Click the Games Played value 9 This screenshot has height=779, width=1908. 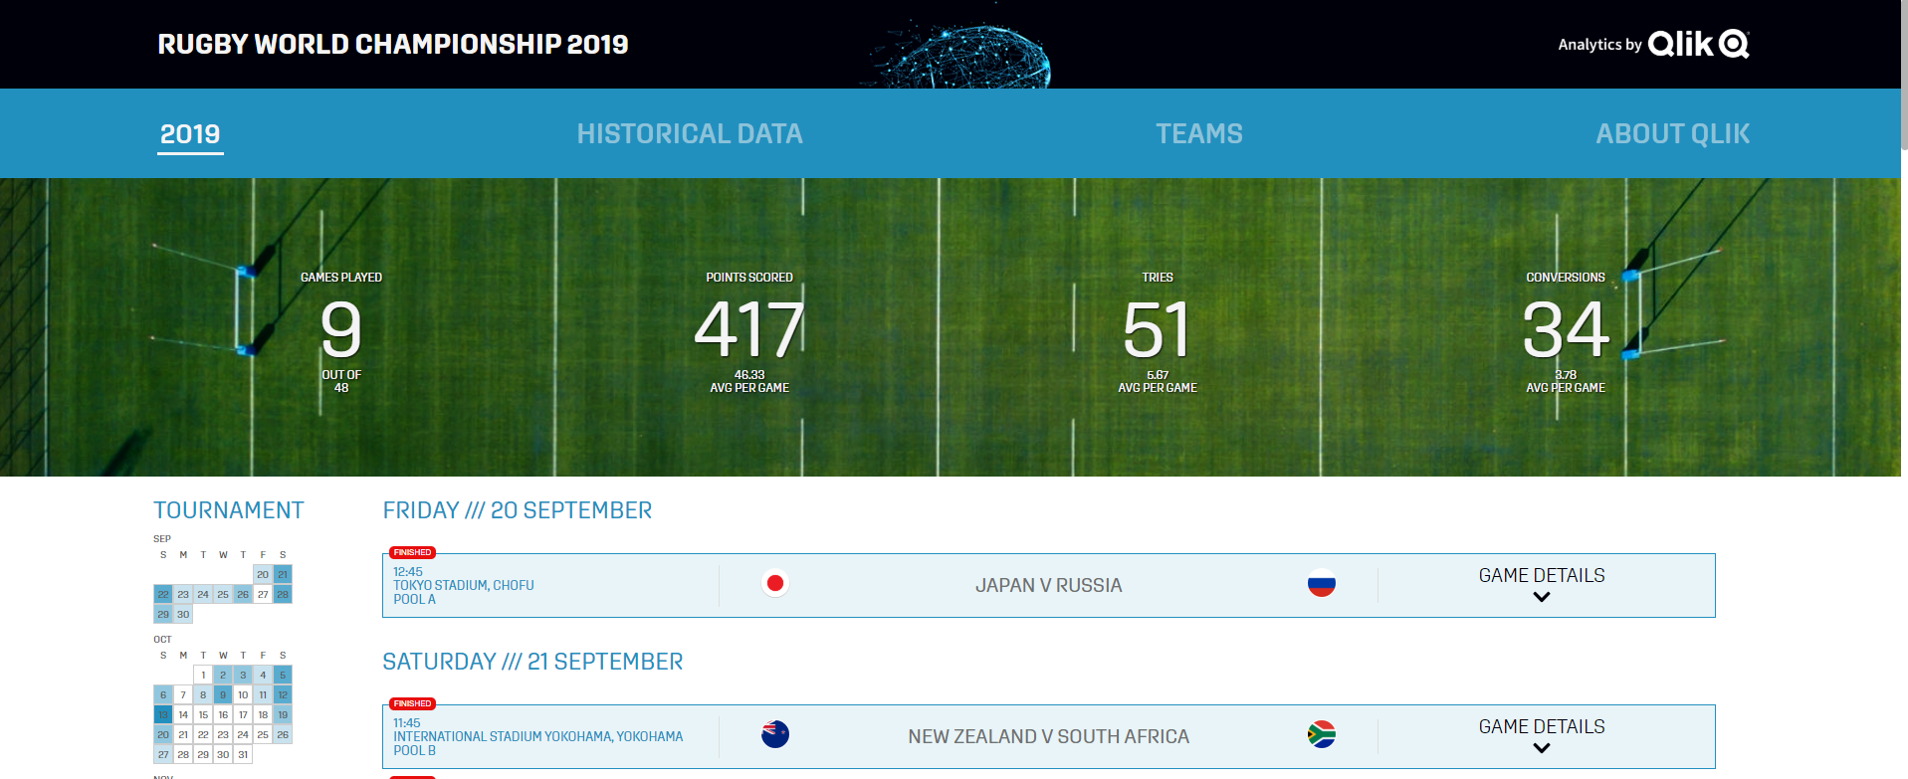341,329
